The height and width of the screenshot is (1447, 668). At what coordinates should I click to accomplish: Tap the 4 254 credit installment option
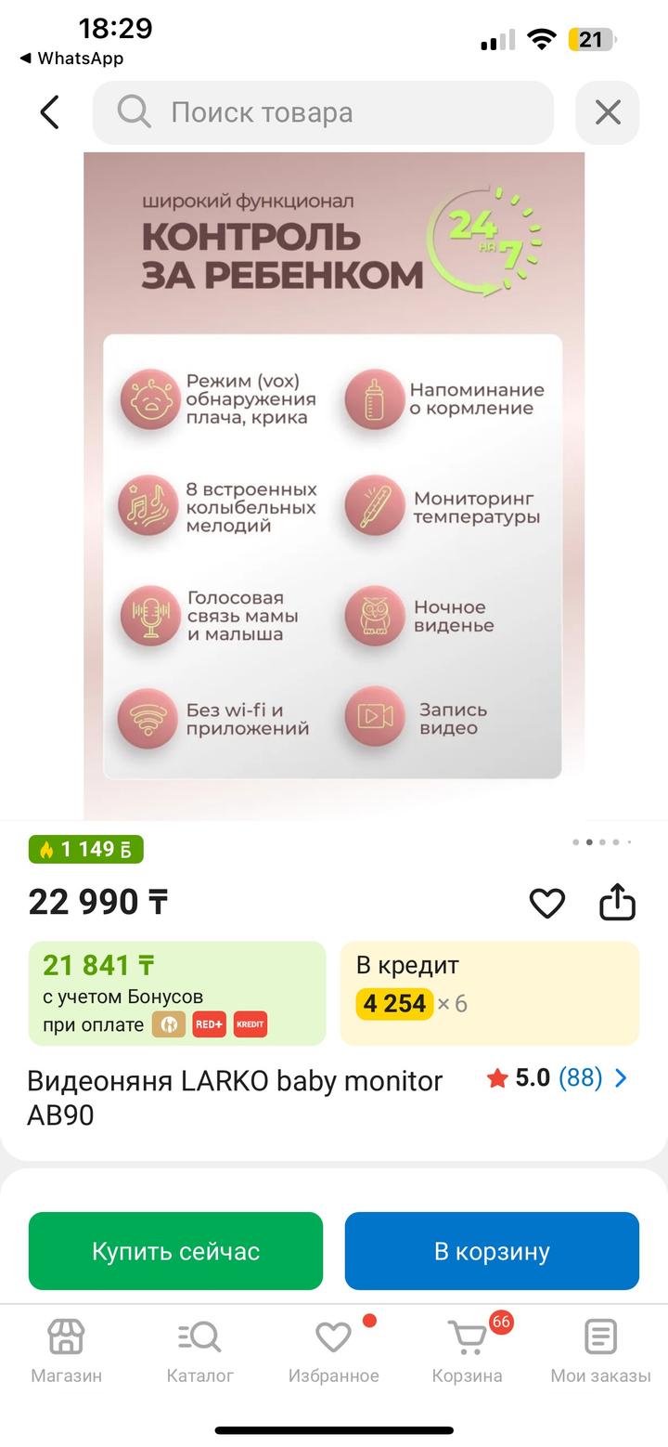395,1004
